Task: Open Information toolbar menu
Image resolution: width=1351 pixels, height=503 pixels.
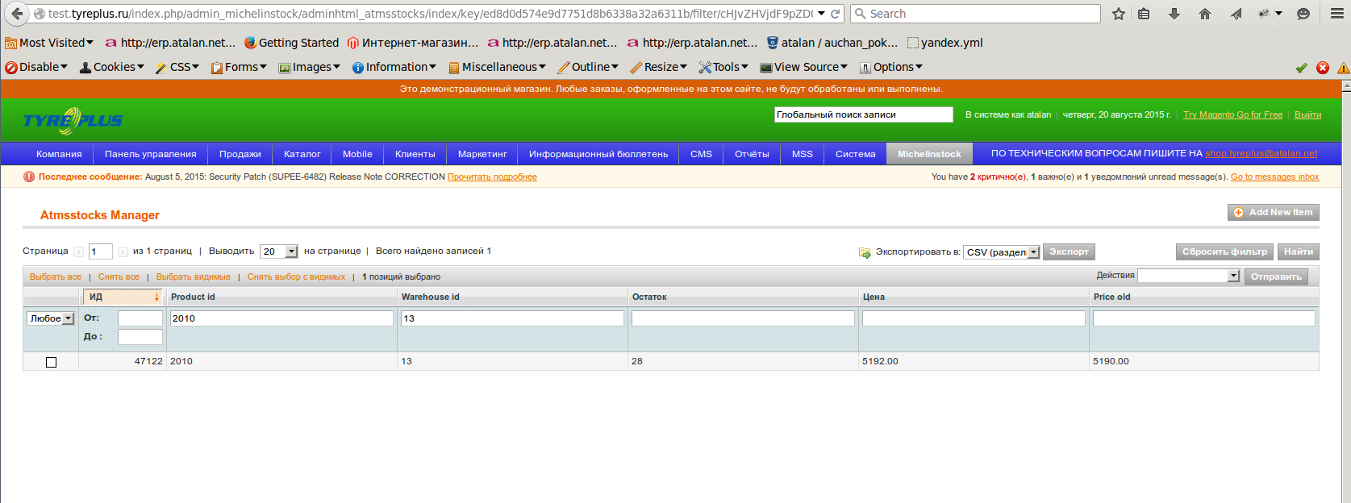Action: (394, 67)
